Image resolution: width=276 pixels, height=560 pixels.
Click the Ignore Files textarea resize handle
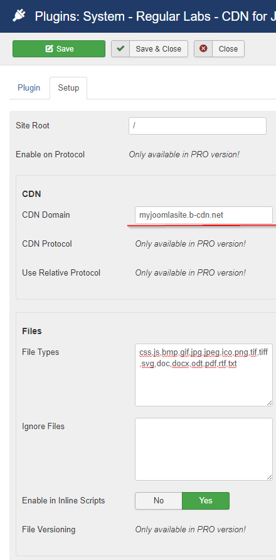270,477
